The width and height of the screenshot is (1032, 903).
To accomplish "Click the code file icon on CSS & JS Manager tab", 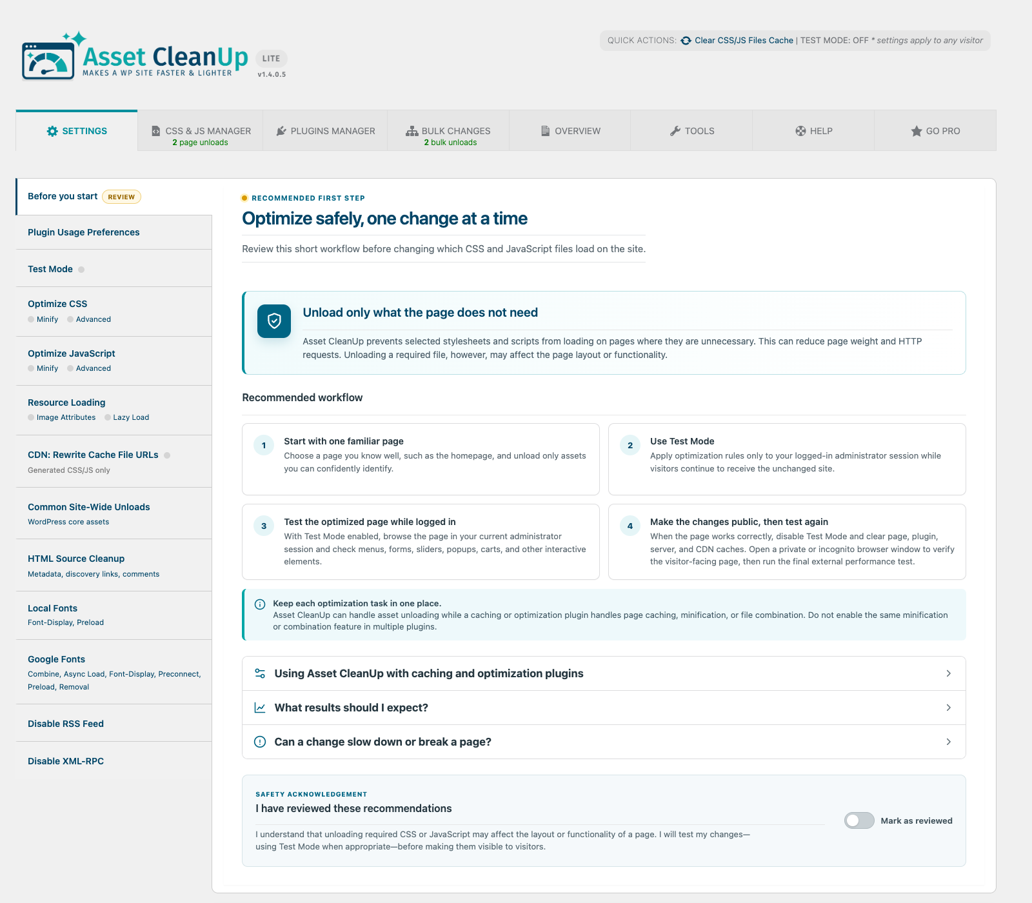I will coord(156,131).
